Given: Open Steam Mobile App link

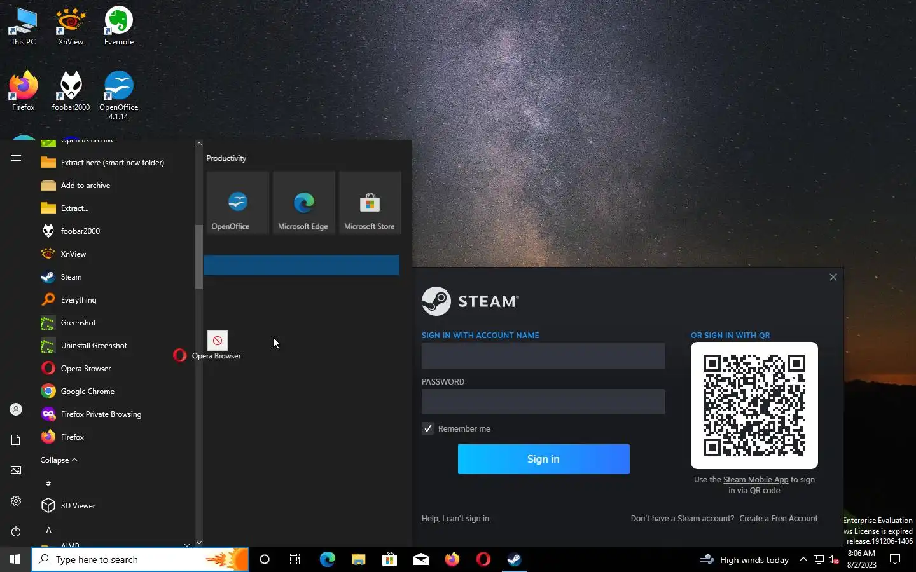Looking at the screenshot, I should 756,480.
